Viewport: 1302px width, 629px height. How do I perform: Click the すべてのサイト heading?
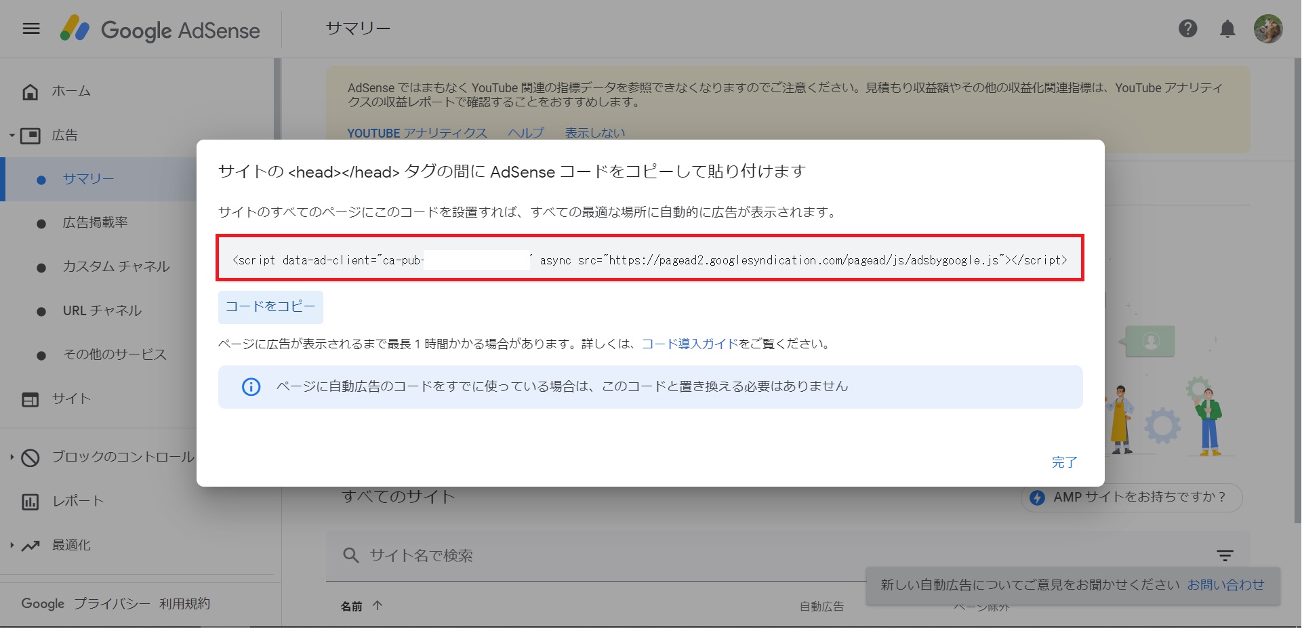tap(398, 497)
